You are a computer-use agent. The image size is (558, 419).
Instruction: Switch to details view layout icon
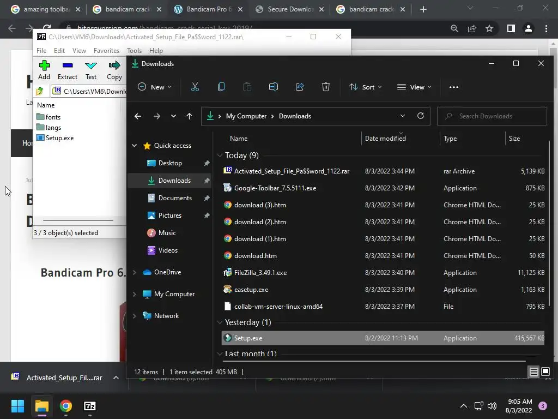(x=534, y=372)
